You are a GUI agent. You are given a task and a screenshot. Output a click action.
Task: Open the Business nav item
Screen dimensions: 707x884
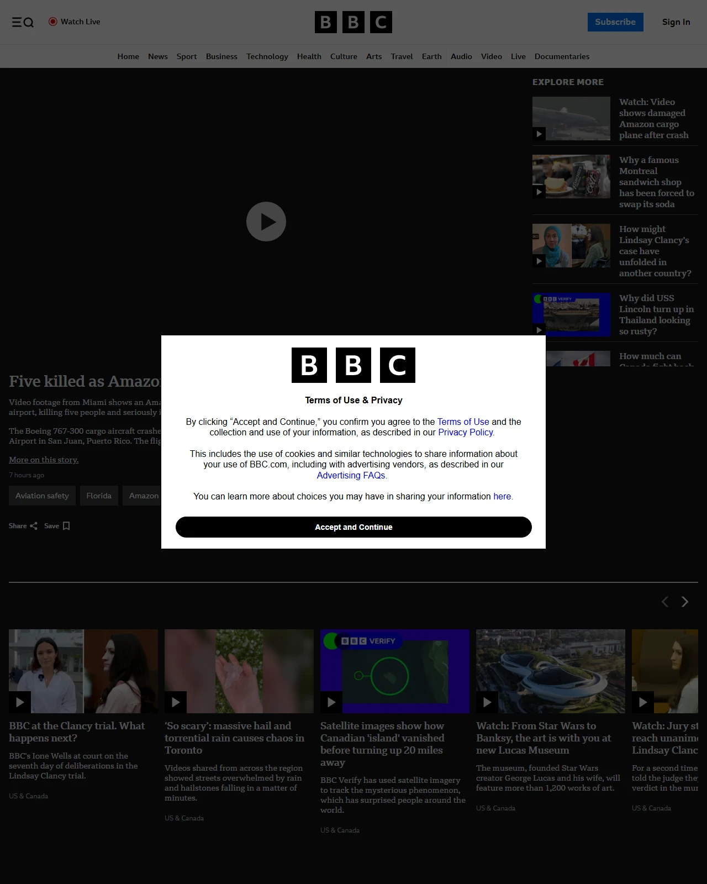[221, 56]
